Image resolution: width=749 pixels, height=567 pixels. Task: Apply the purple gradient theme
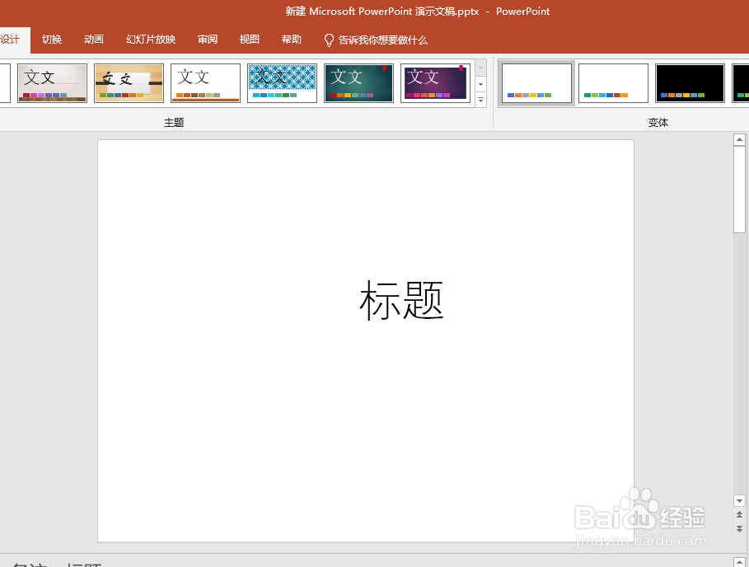pyautogui.click(x=435, y=82)
